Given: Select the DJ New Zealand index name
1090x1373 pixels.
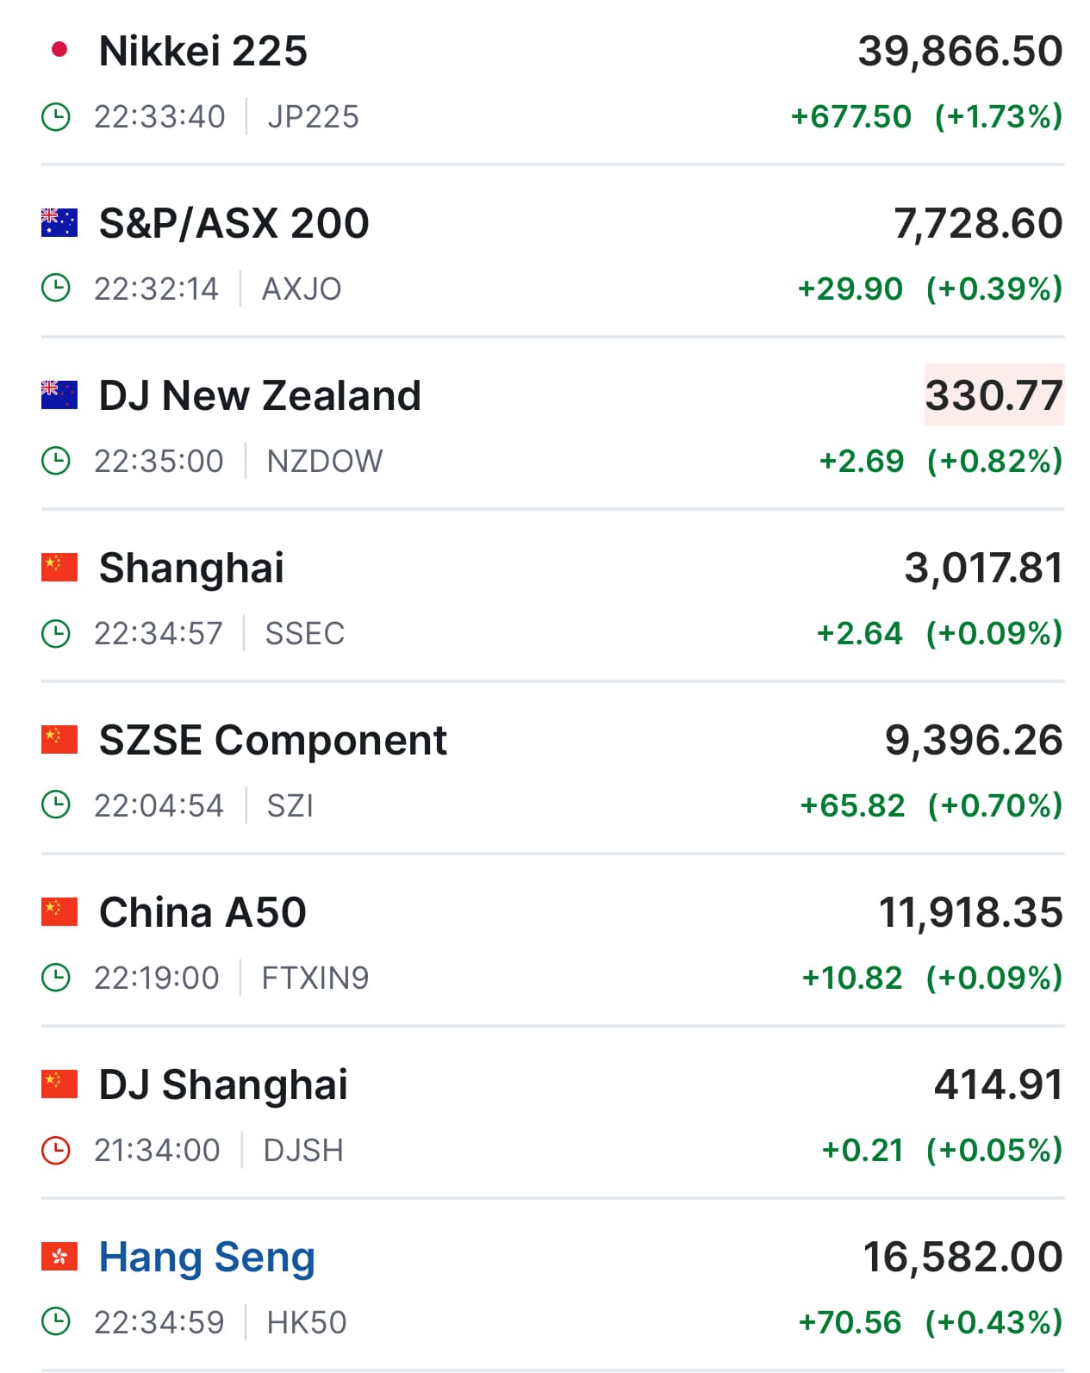Looking at the screenshot, I should pos(259,395).
